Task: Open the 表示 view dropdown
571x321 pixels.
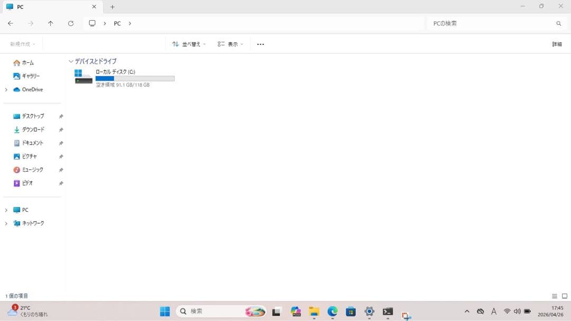Action: [x=230, y=44]
